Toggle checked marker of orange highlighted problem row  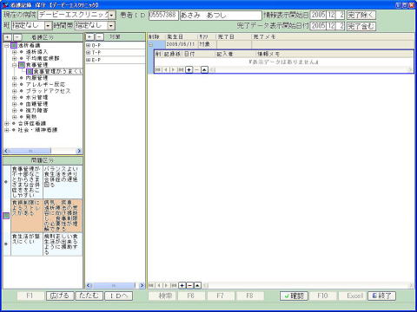coord(6,216)
